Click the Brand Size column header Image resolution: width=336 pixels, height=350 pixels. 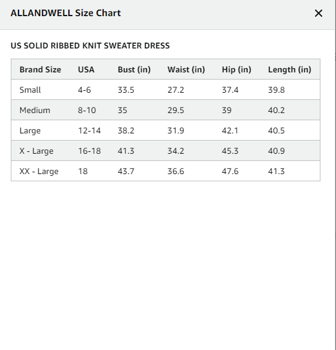point(40,69)
